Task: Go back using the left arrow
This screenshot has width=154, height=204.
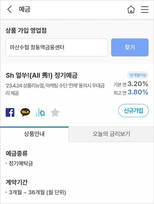Action: (x=10, y=9)
